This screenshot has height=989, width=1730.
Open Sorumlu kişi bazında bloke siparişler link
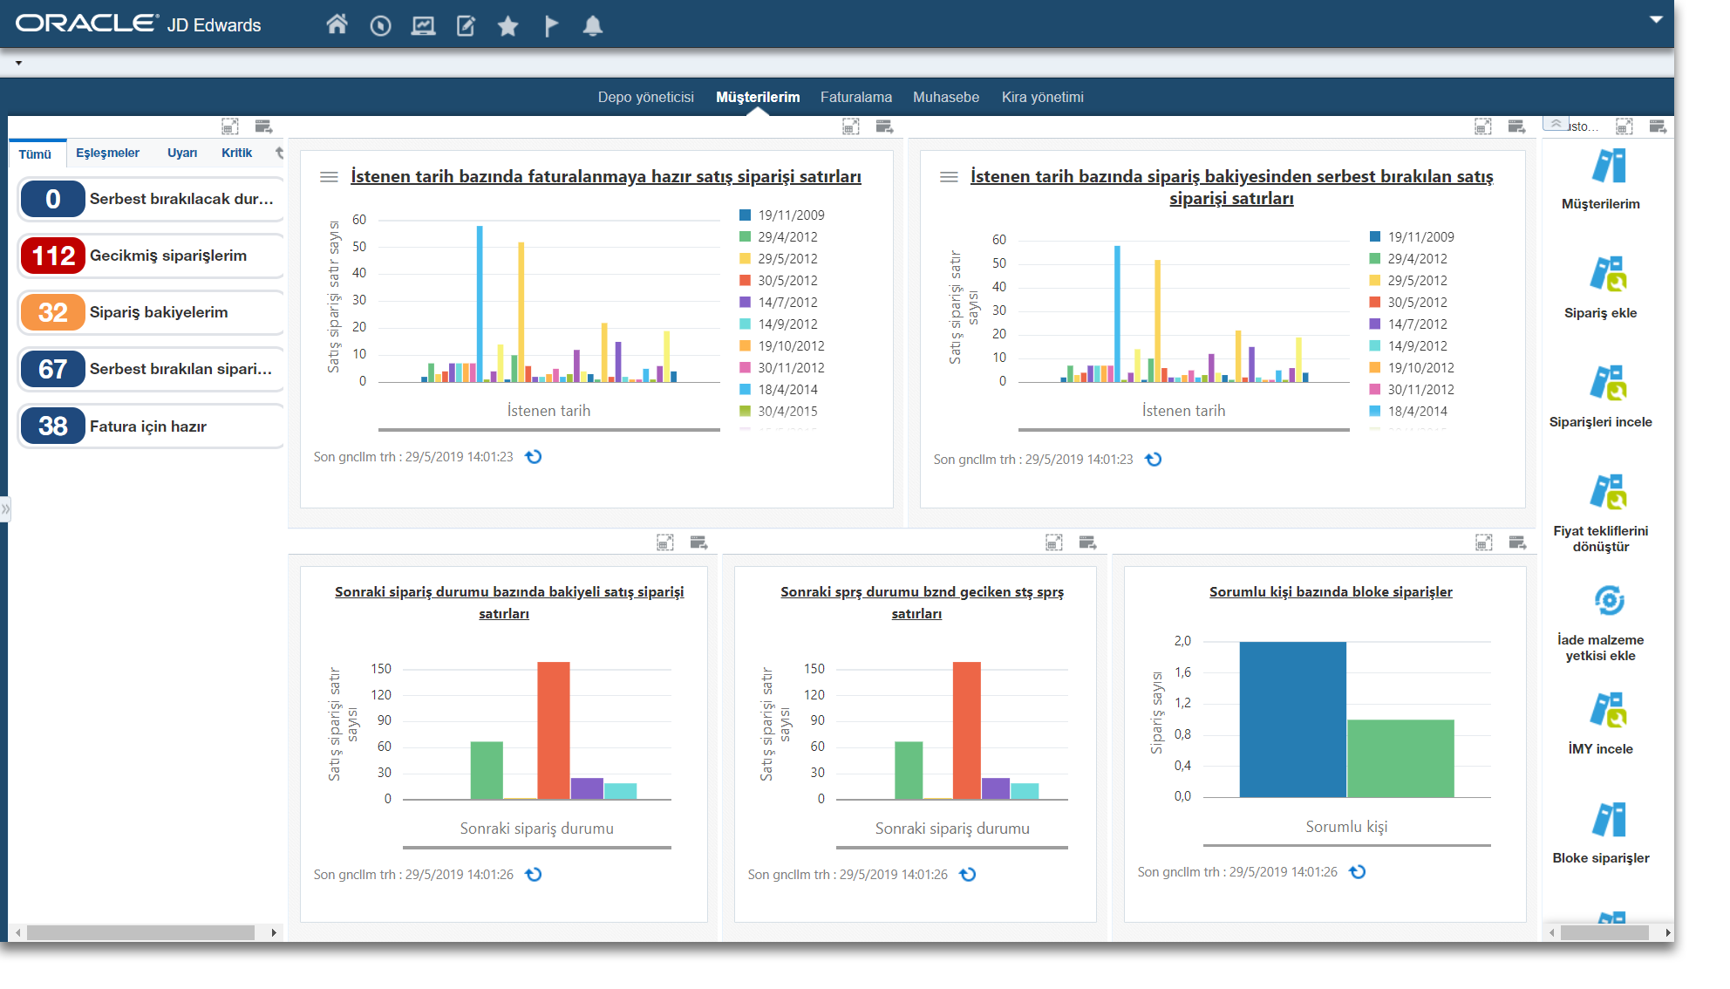point(1331,592)
